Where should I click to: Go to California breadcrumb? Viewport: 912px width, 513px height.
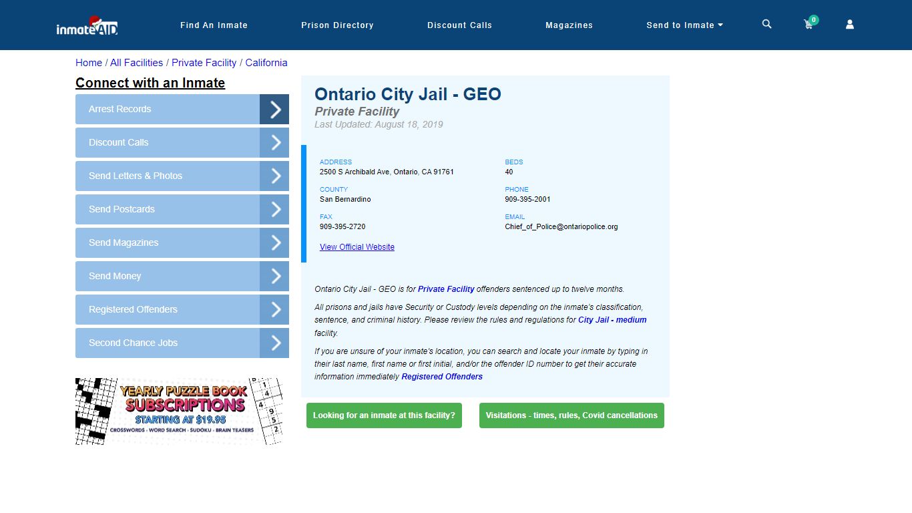266,63
